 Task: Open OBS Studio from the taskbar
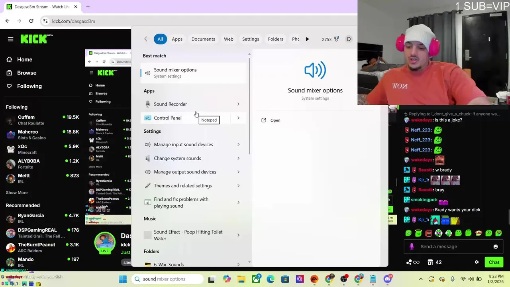pyautogui.click(x=343, y=279)
